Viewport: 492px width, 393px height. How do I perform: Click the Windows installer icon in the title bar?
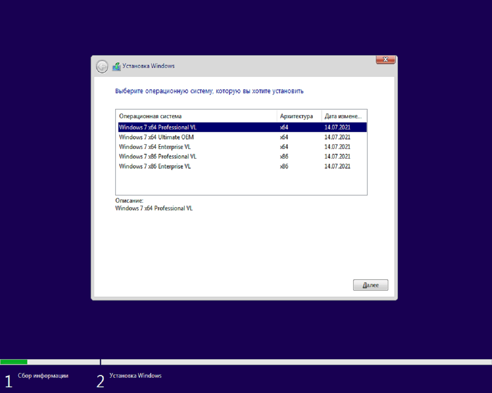click(x=116, y=66)
